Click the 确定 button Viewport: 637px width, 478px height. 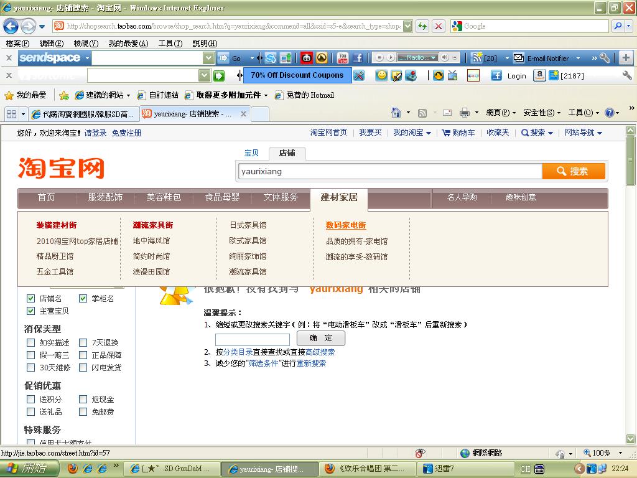tap(321, 338)
